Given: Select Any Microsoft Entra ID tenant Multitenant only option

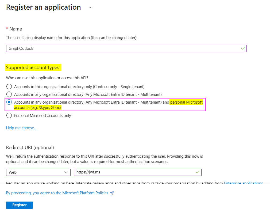Looking at the screenshot, I should [x=9, y=94].
